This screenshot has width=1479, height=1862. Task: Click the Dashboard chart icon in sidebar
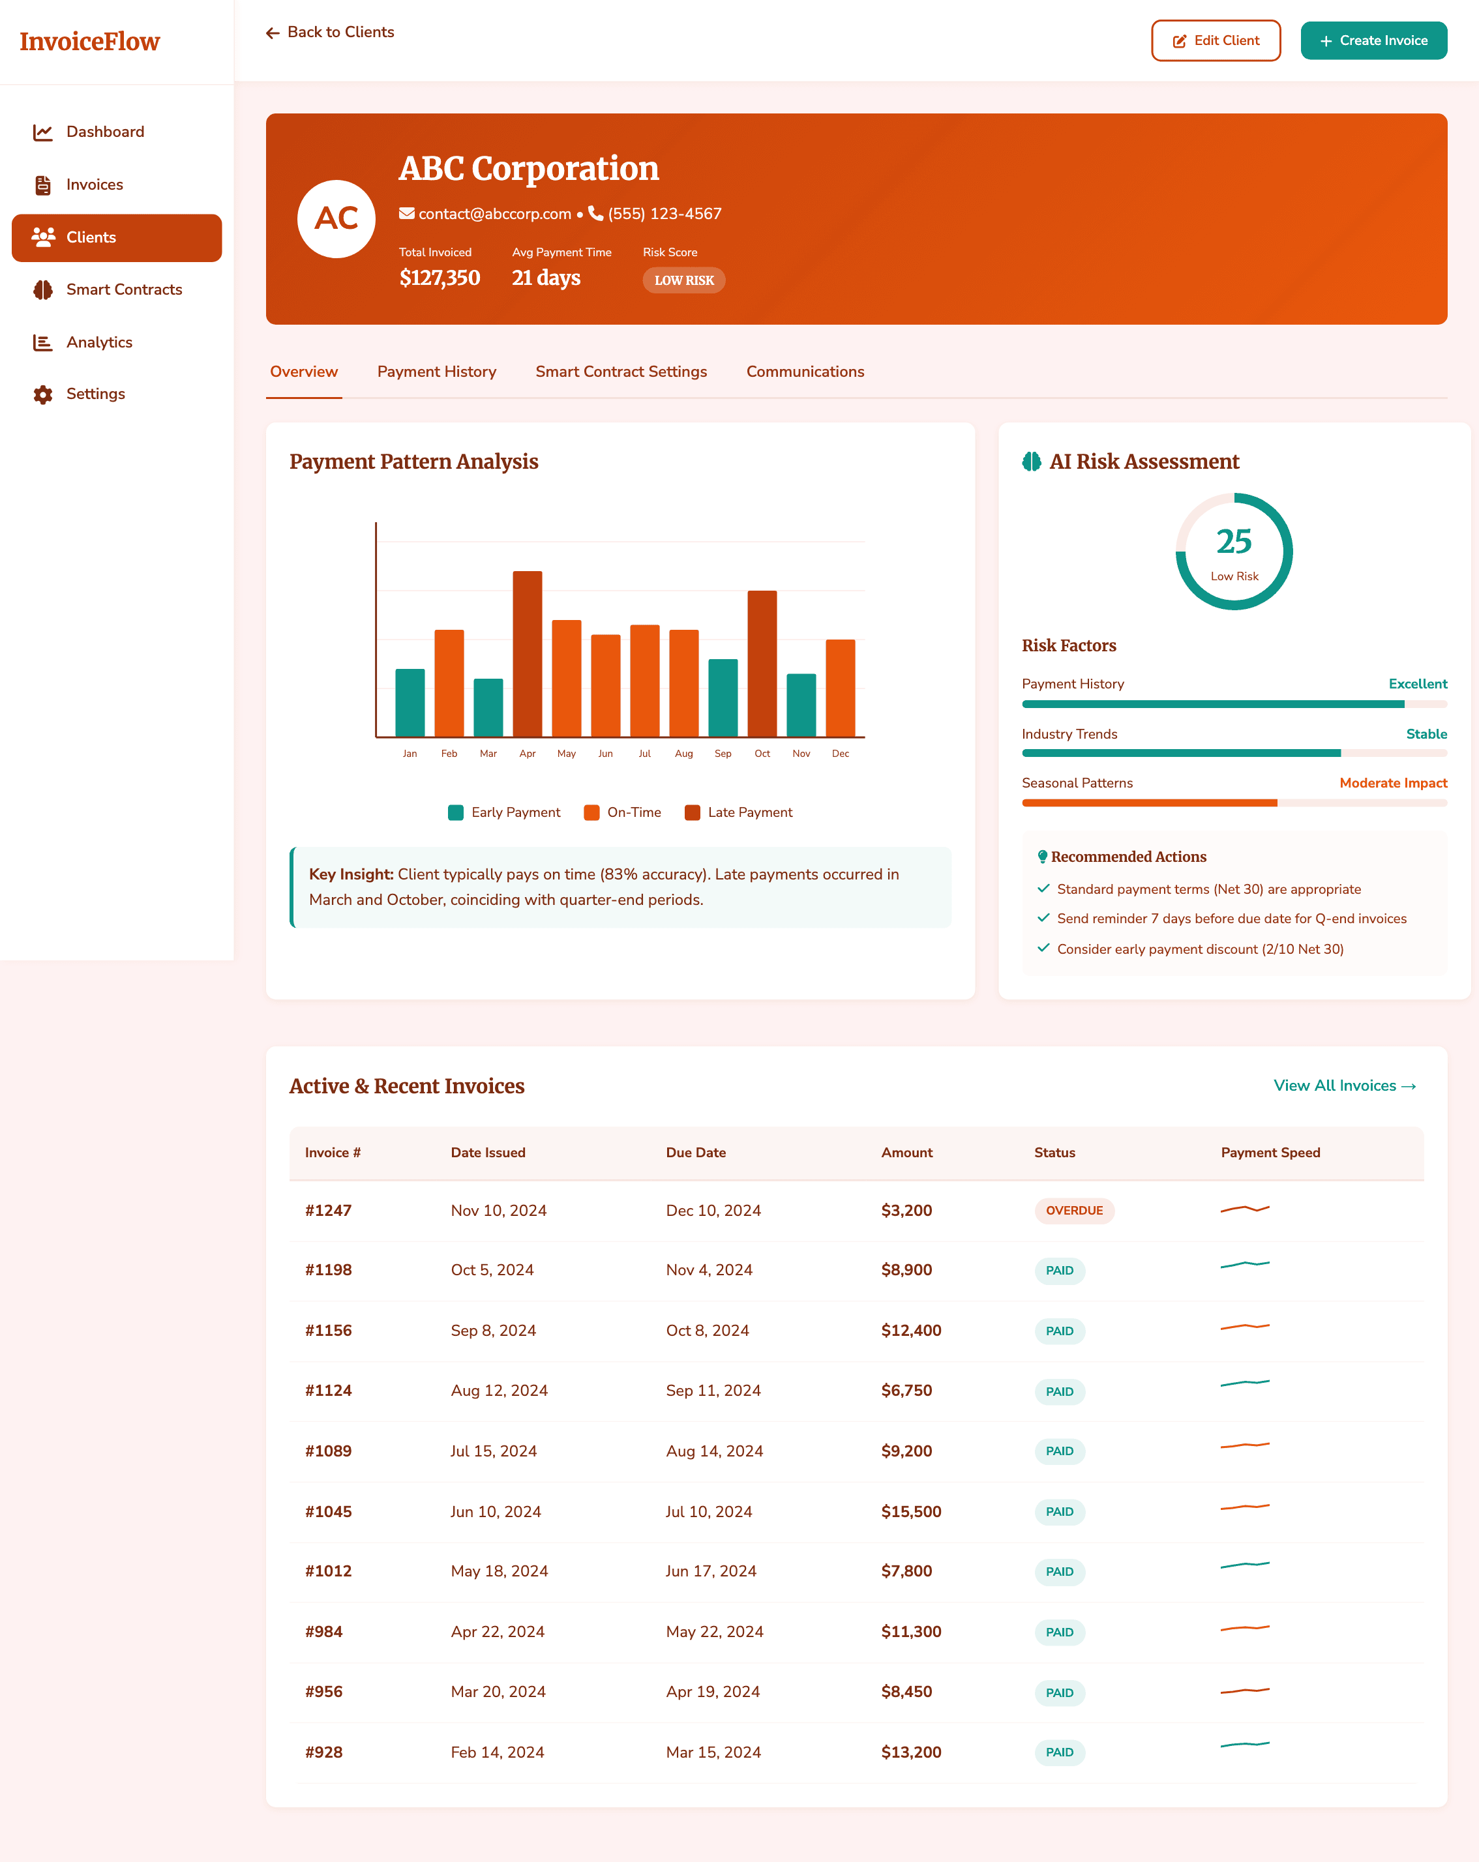42,132
